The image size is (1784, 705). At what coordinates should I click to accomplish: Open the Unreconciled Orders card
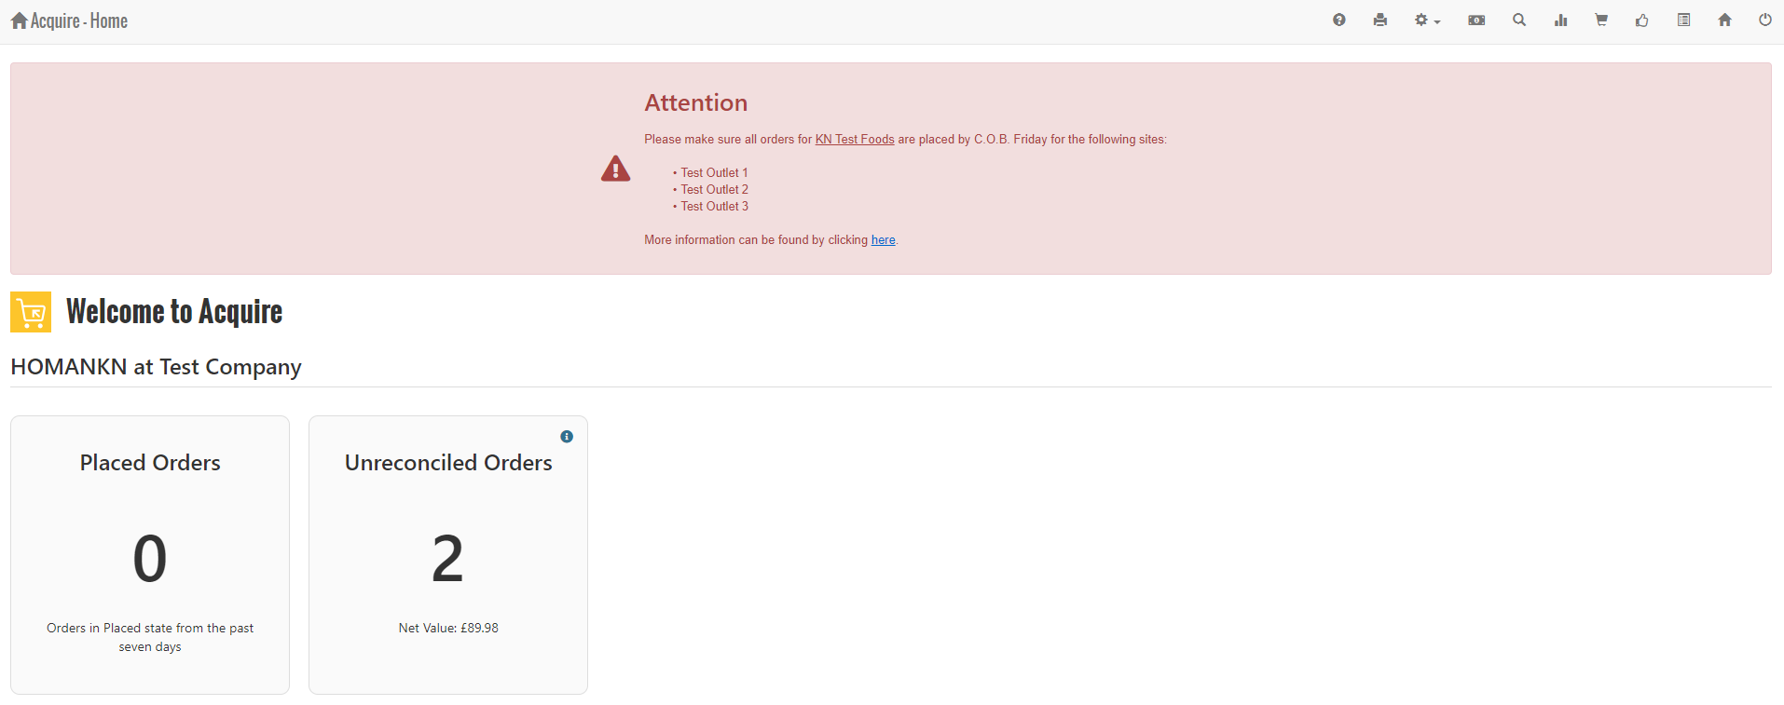(x=448, y=555)
